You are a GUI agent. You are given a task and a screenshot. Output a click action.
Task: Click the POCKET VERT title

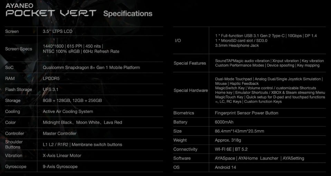[x=51, y=14]
